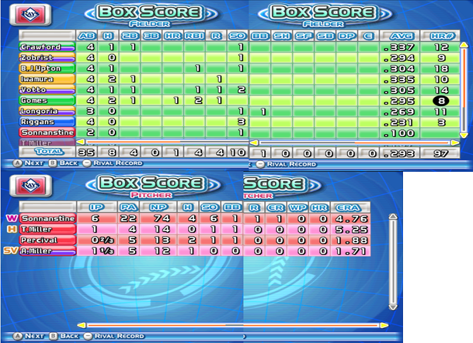
Task: Select the AB column header
Action: click(86, 36)
